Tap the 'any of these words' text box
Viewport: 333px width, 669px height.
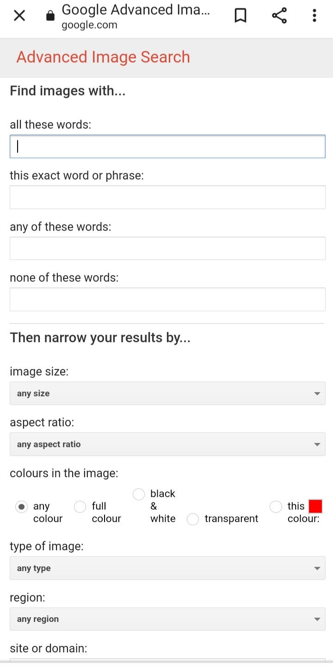pos(167,248)
